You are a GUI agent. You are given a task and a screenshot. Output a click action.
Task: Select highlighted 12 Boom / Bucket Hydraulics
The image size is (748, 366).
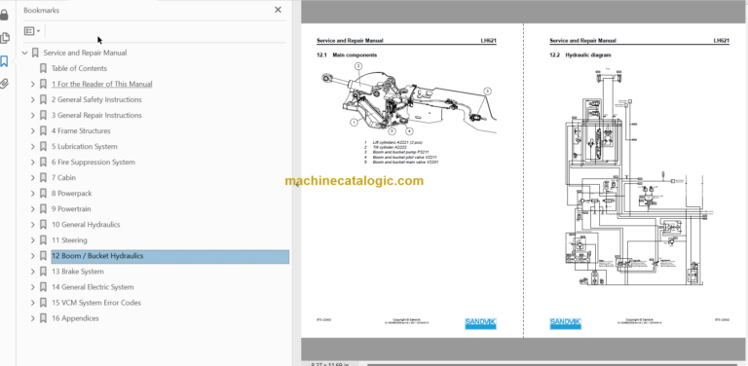tap(169, 256)
